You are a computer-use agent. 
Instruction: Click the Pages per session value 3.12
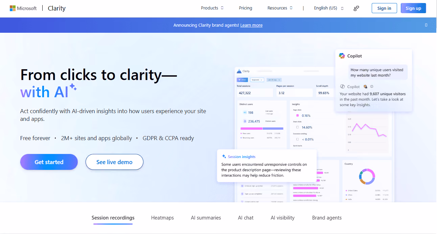point(281,93)
